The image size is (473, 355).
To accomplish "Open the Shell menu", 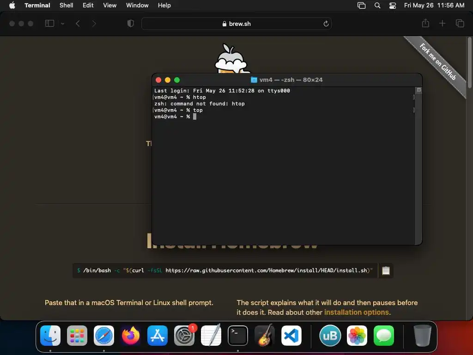I will (66, 5).
